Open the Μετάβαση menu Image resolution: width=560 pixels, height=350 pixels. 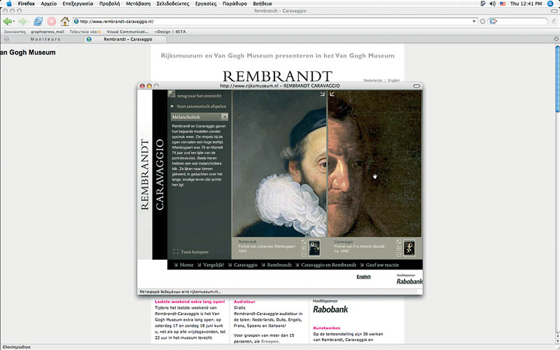138,3
